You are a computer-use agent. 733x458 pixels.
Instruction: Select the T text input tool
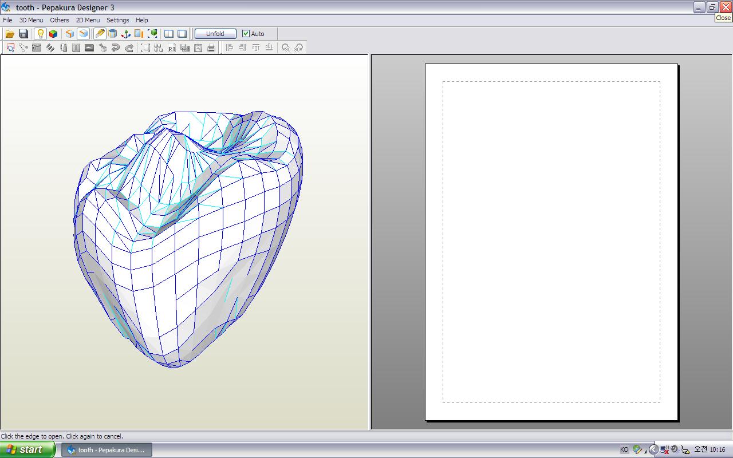(76, 48)
